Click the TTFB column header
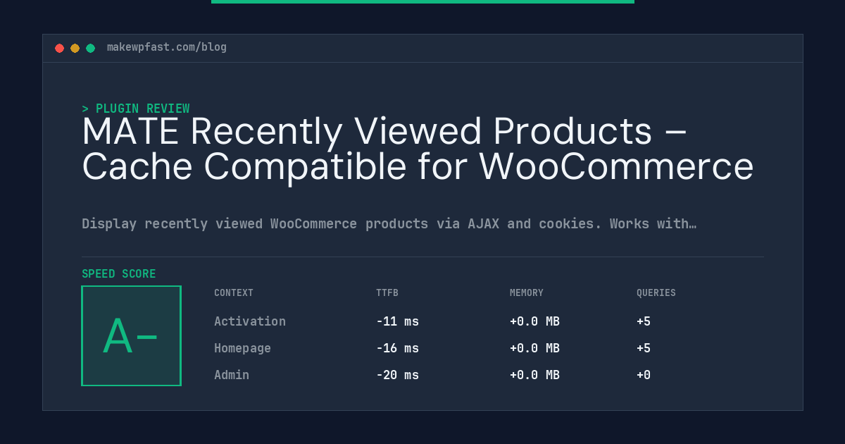The width and height of the screenshot is (845, 444). point(387,293)
